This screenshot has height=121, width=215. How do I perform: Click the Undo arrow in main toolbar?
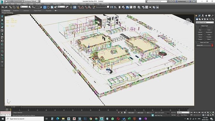3,7
